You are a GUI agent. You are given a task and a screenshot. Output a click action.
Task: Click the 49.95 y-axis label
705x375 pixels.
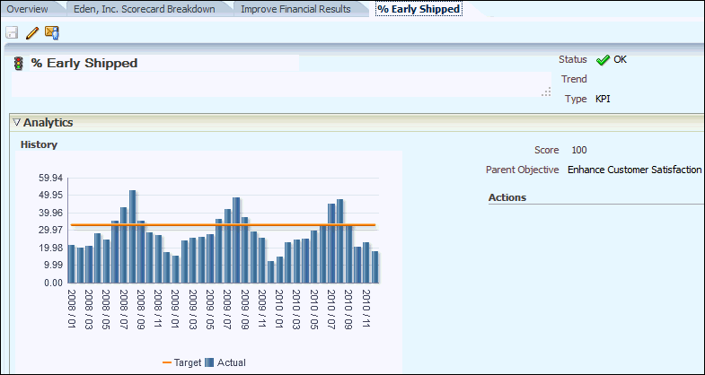[x=51, y=196]
